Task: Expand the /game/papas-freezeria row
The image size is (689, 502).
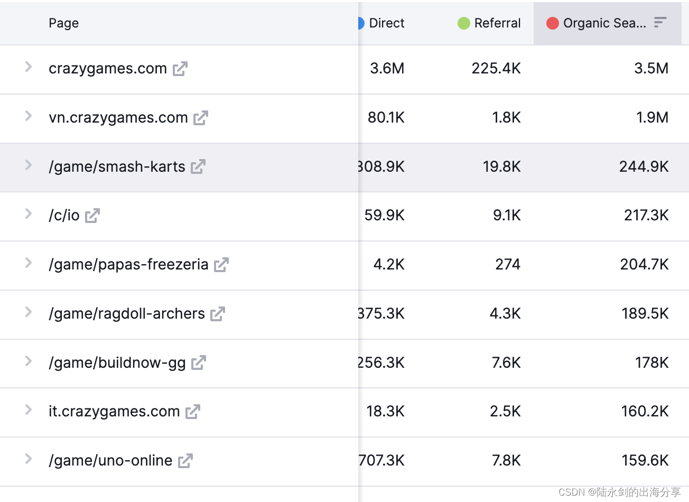Action: pyautogui.click(x=29, y=263)
